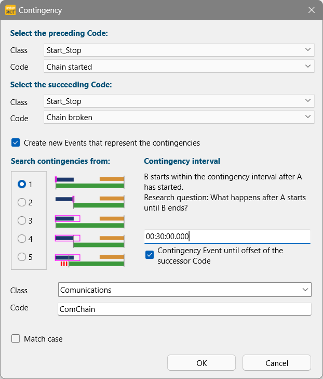The image size is (323, 379).
Task: Expand the Comunications Class dropdown
Action: pyautogui.click(x=185, y=290)
